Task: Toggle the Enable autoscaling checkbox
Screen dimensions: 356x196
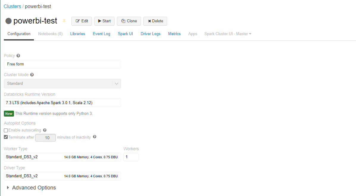Action: (x=6, y=130)
